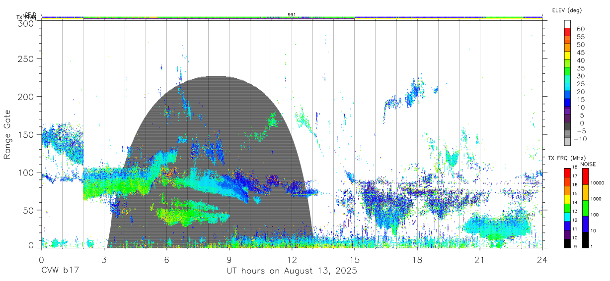Click the '-10' label on ELEV scale
Image resolution: width=610 pixels, height=281 pixels.
[x=581, y=139]
